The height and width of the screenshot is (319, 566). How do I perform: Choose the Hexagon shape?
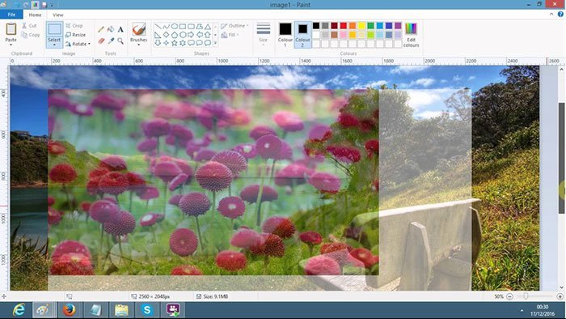pyautogui.click(x=183, y=35)
